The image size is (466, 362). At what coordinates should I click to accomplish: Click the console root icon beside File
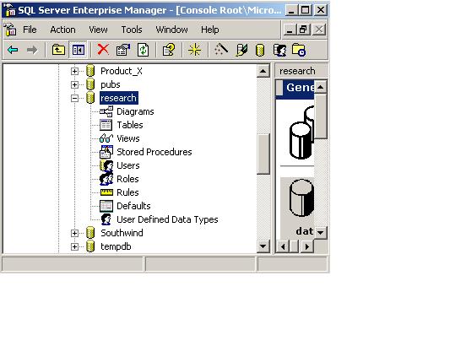pyautogui.click(x=10, y=30)
